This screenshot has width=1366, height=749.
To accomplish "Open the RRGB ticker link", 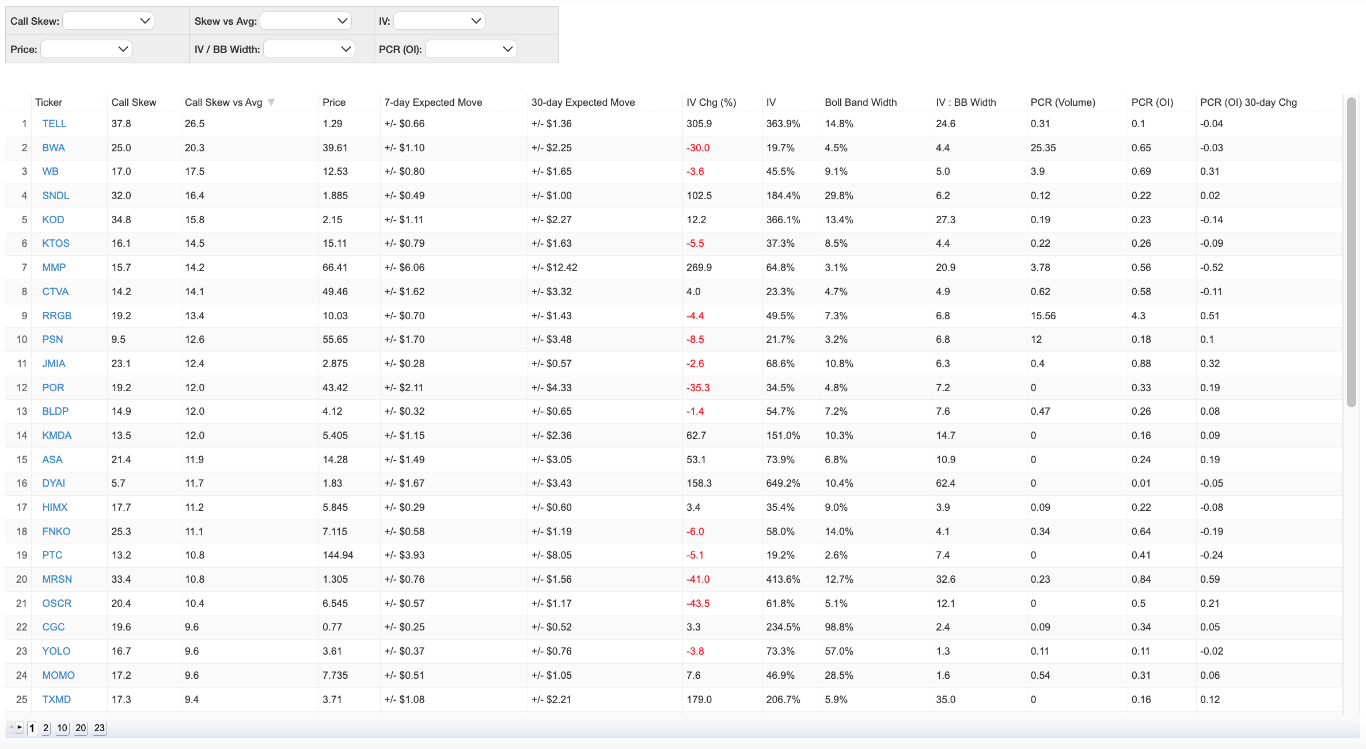I will tap(56, 316).
